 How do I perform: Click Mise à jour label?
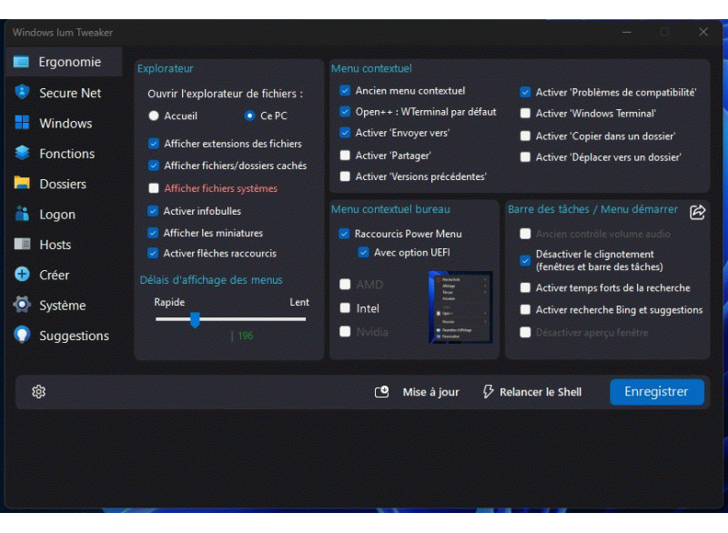click(430, 392)
